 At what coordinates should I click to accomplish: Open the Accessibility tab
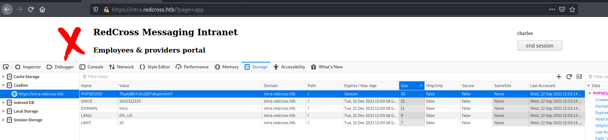tap(289, 67)
